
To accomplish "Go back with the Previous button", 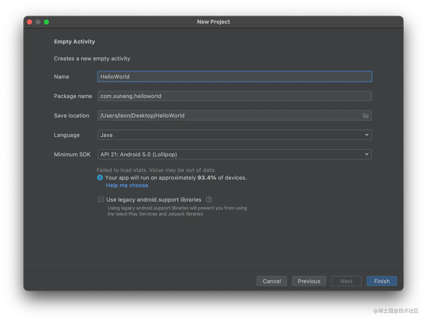I will (x=309, y=281).
